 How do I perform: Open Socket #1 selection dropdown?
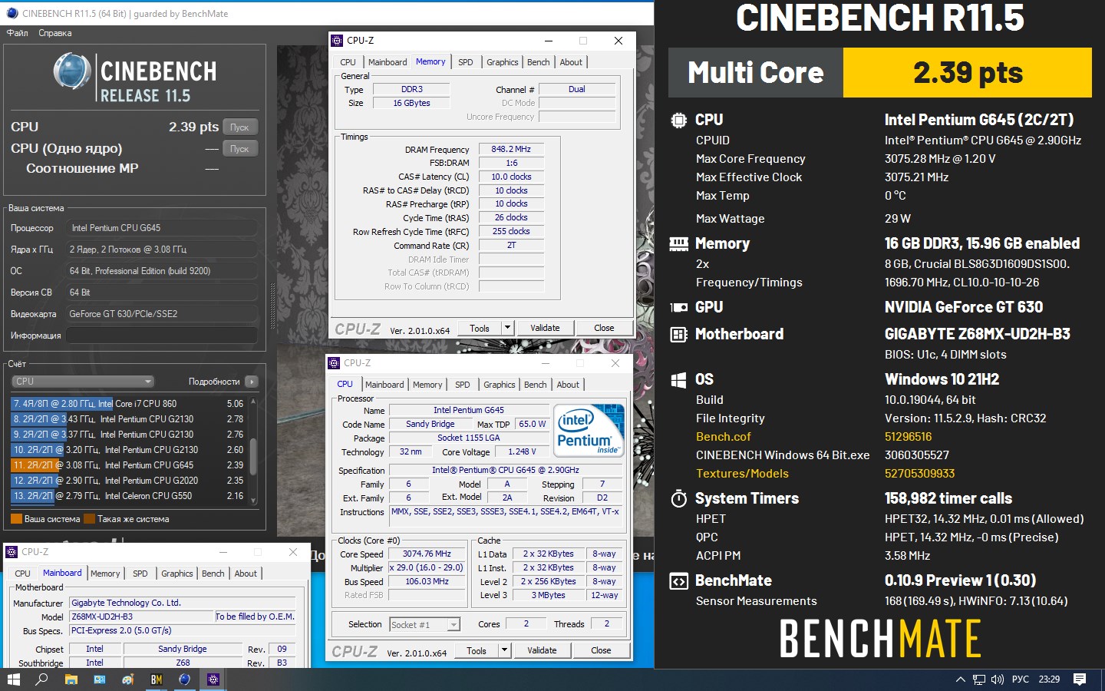pos(424,624)
